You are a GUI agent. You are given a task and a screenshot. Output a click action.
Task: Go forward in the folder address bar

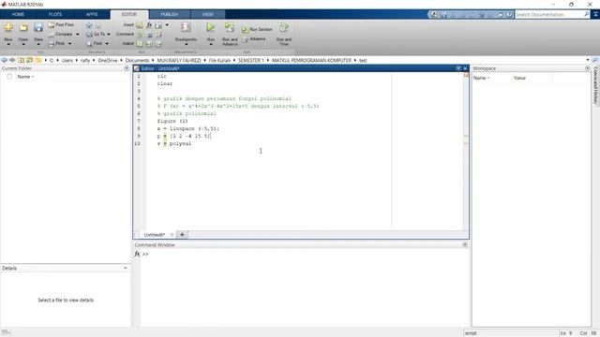pos(12,60)
